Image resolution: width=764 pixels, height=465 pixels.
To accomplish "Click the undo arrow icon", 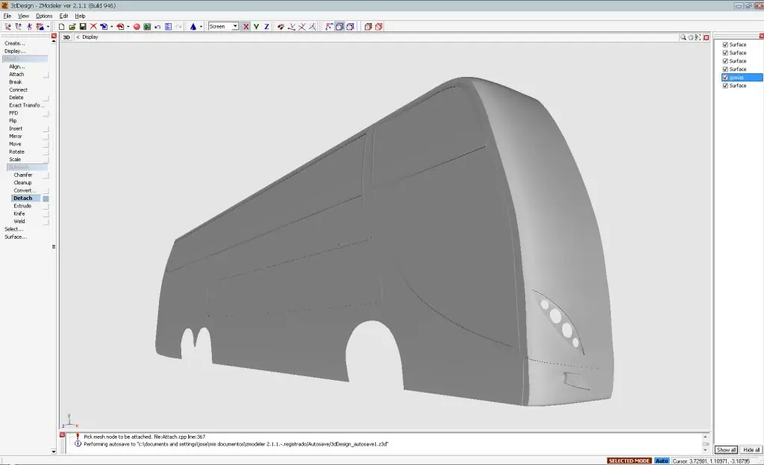I will [x=157, y=27].
